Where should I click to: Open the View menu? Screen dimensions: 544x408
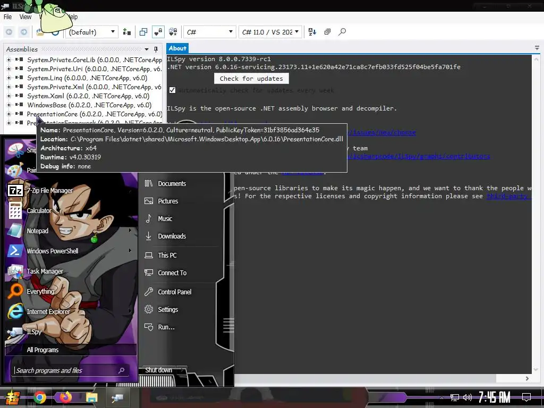(x=25, y=16)
